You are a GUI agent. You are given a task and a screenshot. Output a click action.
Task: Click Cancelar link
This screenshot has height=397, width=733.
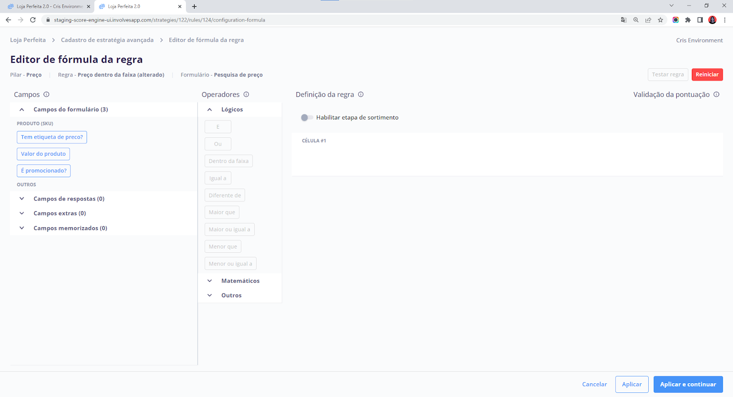[595, 384]
